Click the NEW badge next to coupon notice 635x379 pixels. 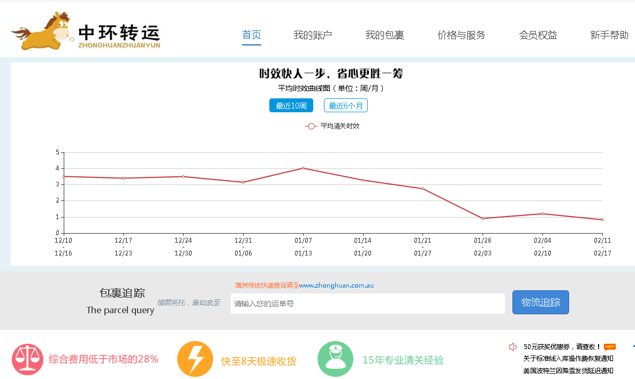(x=610, y=346)
